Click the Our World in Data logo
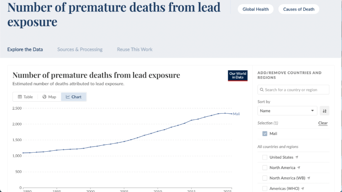342x192 pixels. click(x=237, y=76)
